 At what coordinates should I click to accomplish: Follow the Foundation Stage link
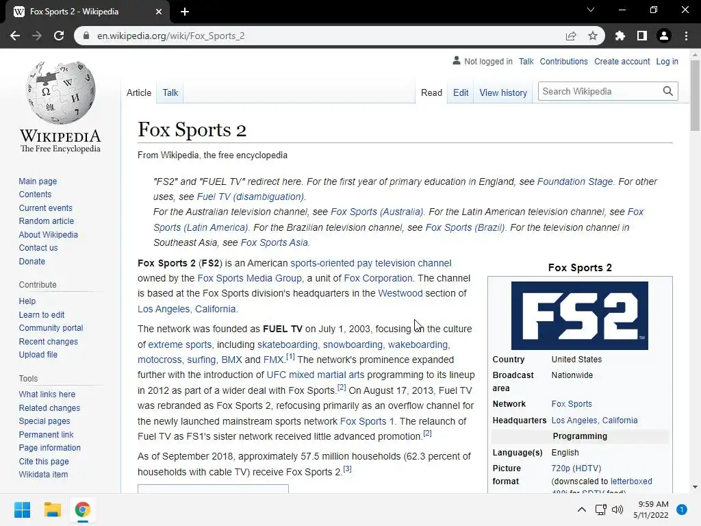pyautogui.click(x=575, y=181)
